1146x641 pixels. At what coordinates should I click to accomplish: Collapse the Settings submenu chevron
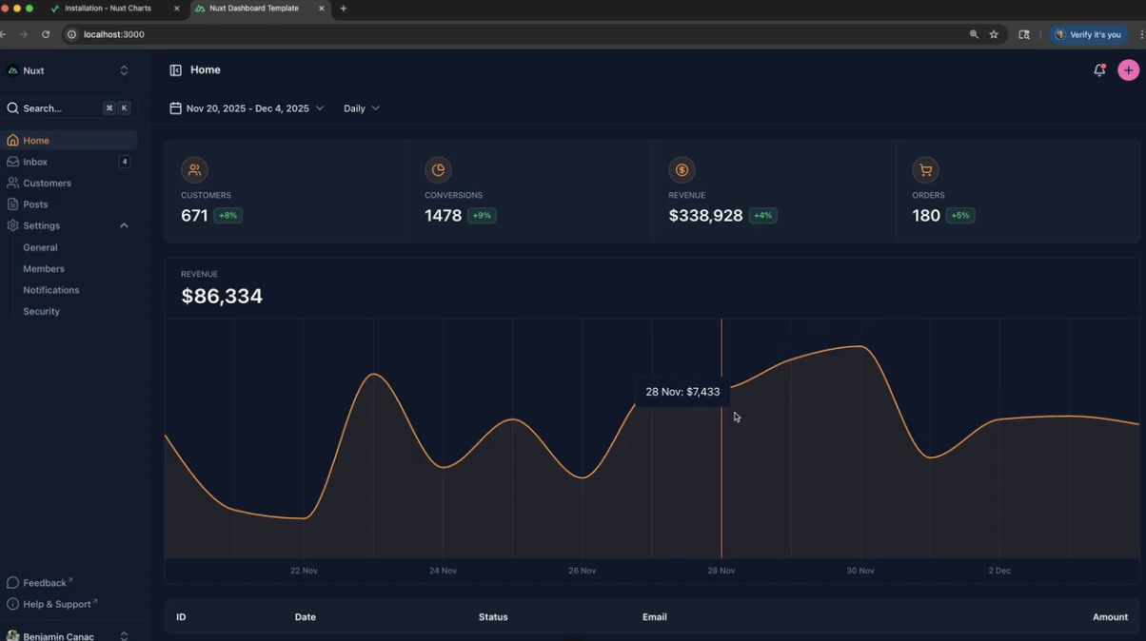tap(124, 225)
